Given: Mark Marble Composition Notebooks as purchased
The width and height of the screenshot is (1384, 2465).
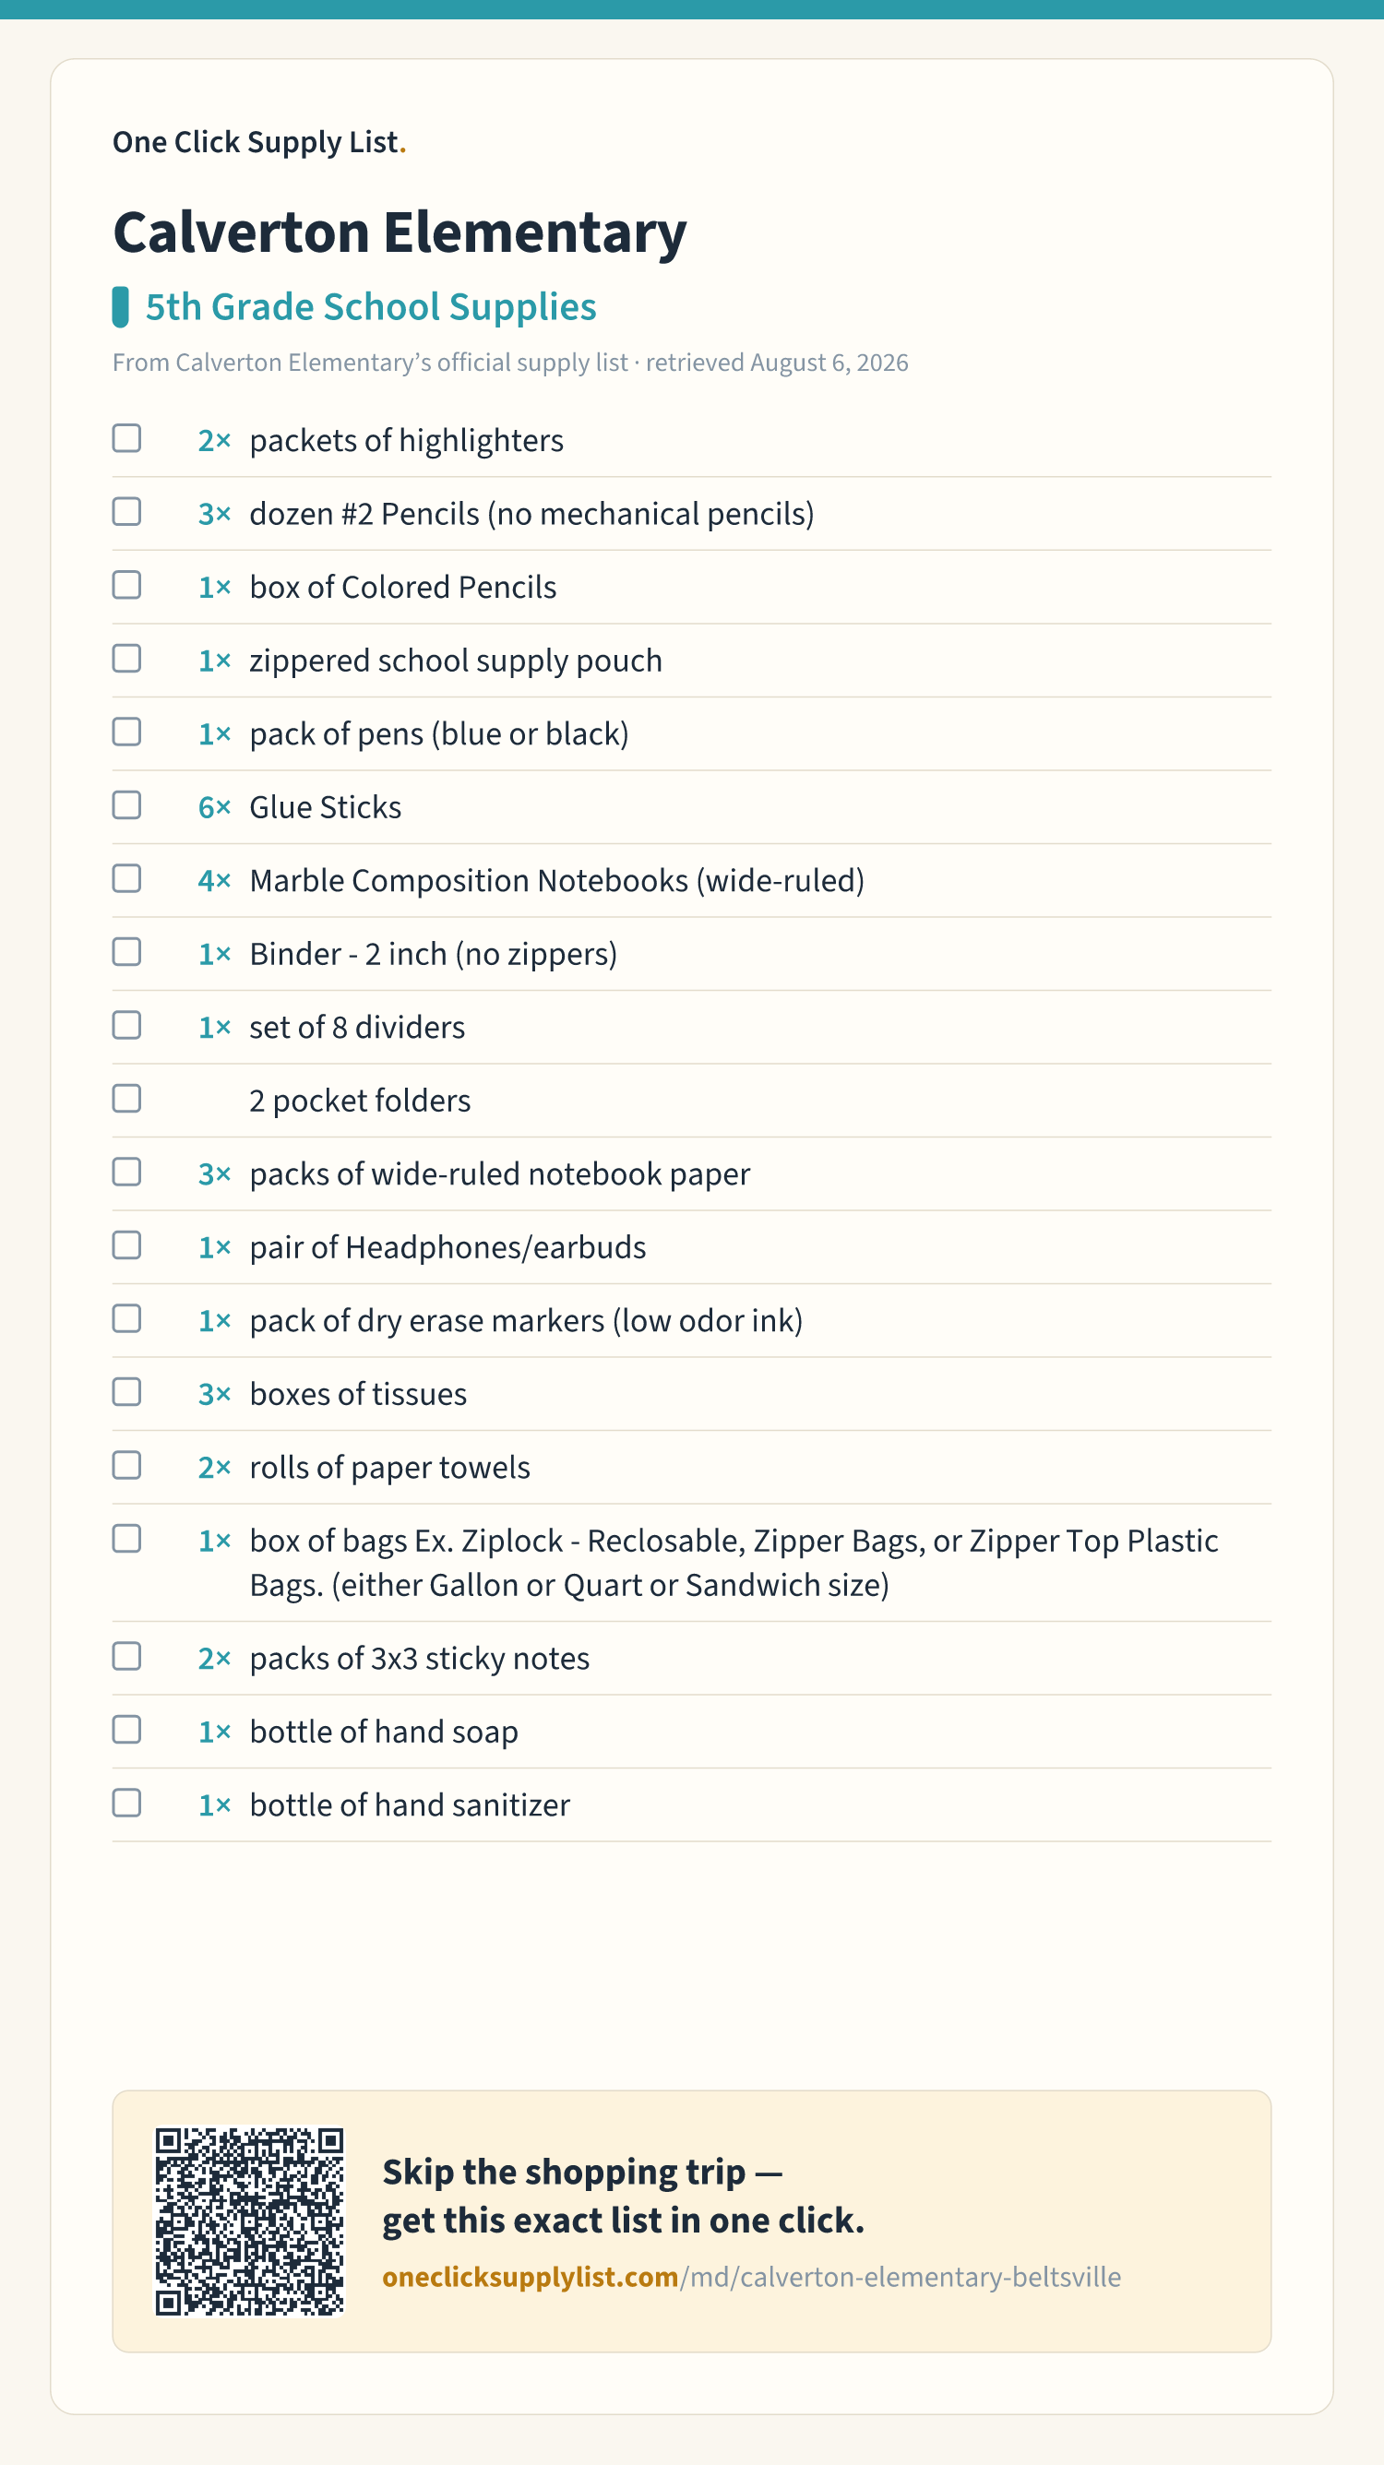Looking at the screenshot, I should 126,878.
